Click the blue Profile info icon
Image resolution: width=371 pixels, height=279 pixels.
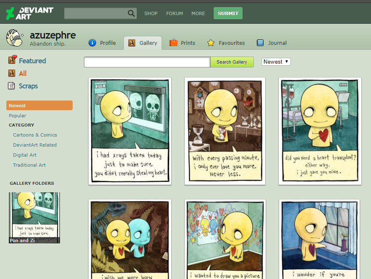click(92, 43)
